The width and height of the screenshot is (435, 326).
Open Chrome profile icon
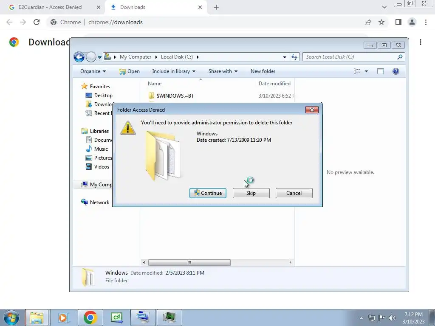coord(412,22)
